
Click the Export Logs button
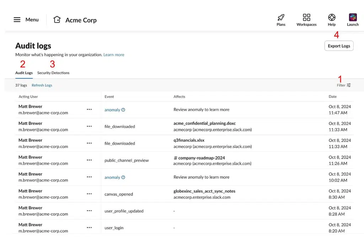tap(339, 46)
